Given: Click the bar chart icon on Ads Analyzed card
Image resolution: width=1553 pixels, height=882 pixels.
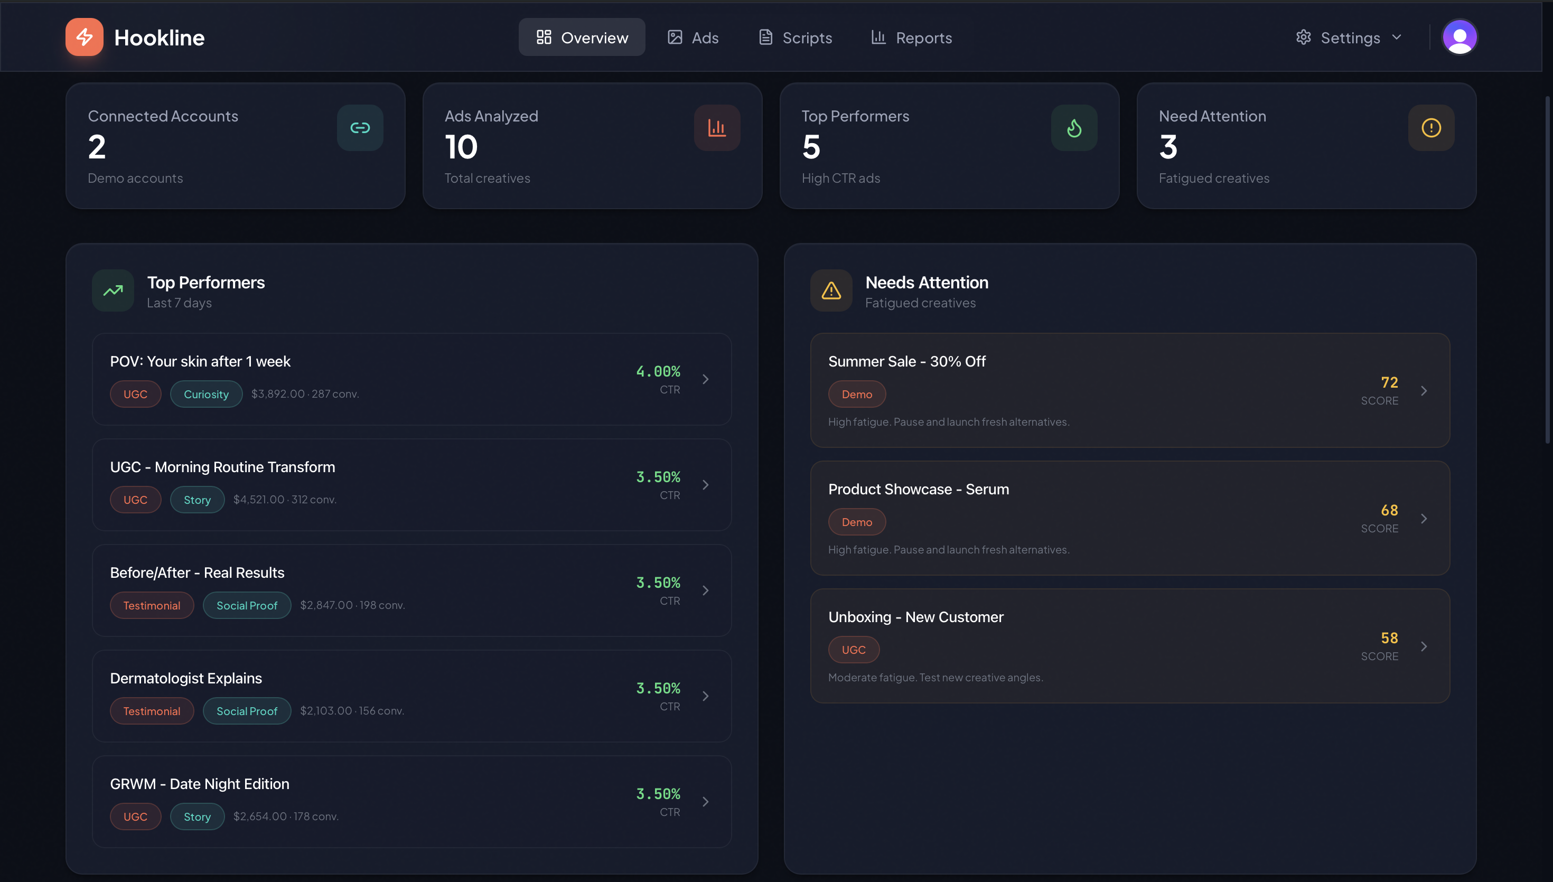Looking at the screenshot, I should [716, 128].
